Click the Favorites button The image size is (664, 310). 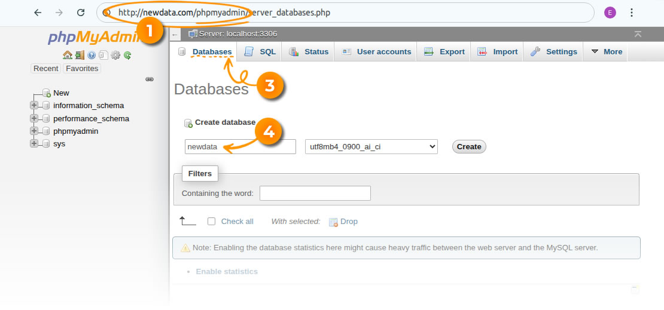[x=82, y=69]
